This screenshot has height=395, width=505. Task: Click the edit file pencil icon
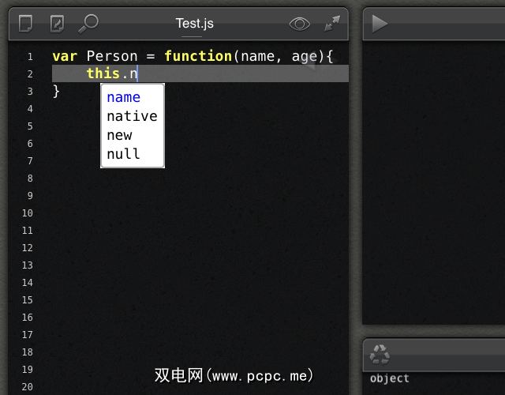click(57, 24)
